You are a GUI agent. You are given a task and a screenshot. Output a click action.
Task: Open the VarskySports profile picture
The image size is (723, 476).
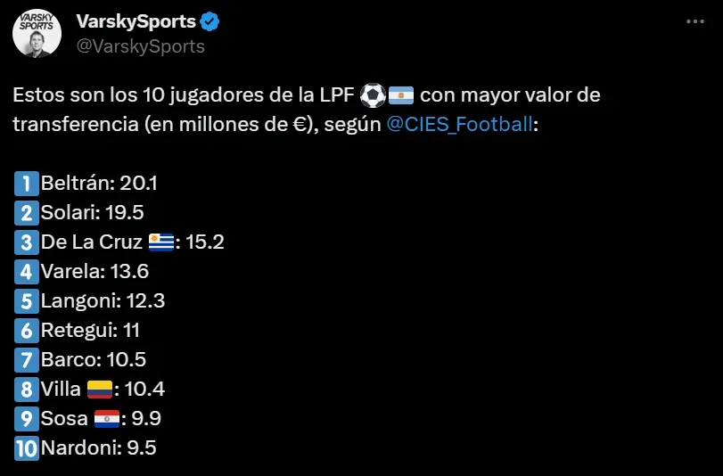tap(37, 34)
